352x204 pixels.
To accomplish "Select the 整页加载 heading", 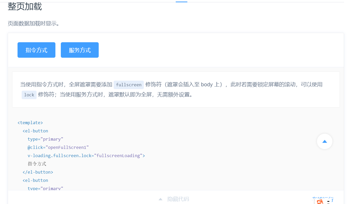I will coord(25,6).
